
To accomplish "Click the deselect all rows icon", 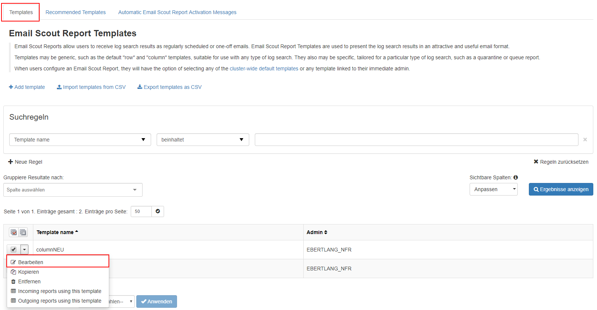I will click(x=23, y=232).
